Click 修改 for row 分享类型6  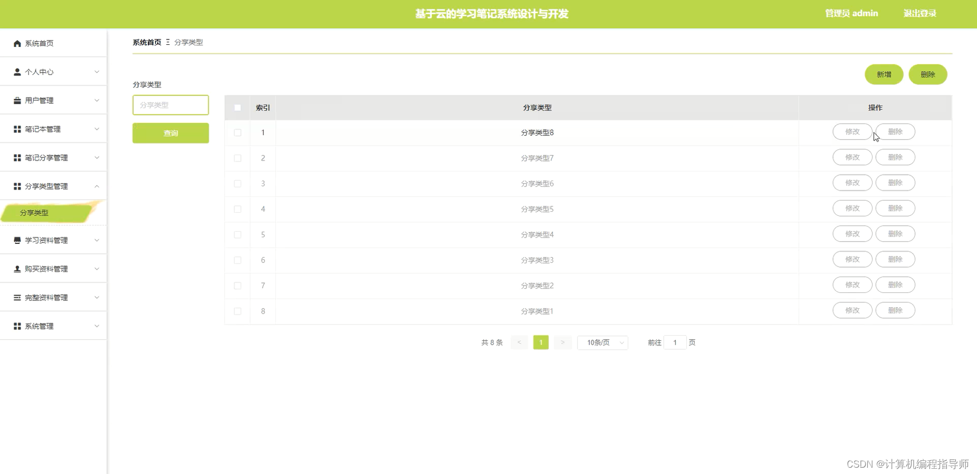853,183
